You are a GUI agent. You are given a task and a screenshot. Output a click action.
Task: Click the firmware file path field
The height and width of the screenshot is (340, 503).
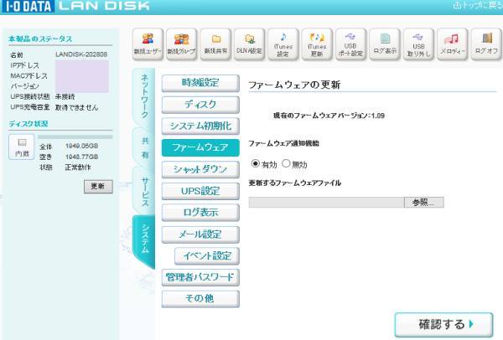point(325,203)
